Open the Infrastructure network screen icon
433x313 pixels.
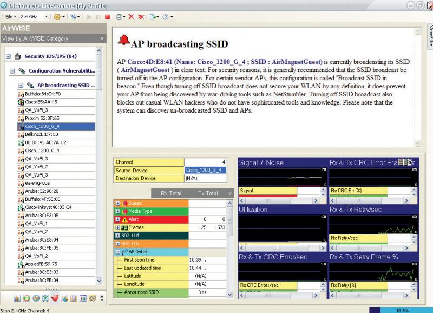tap(45, 298)
